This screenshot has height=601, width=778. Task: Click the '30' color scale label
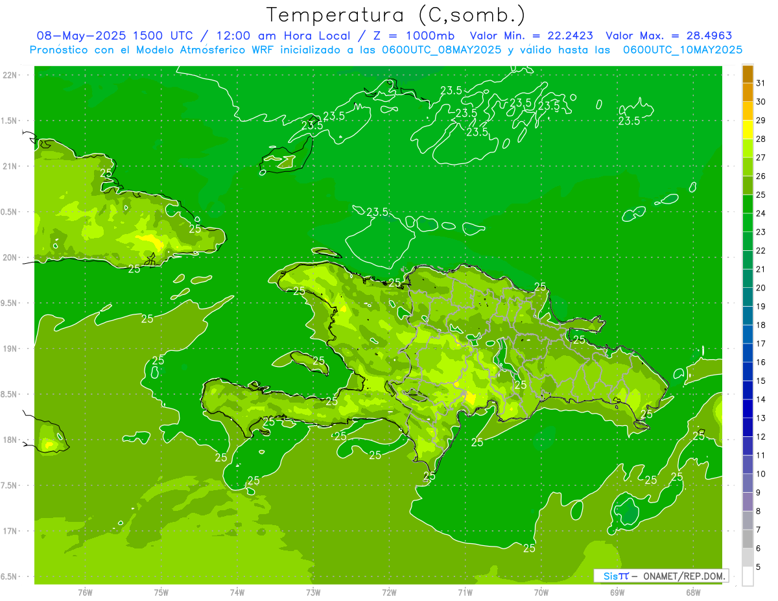[x=761, y=101]
